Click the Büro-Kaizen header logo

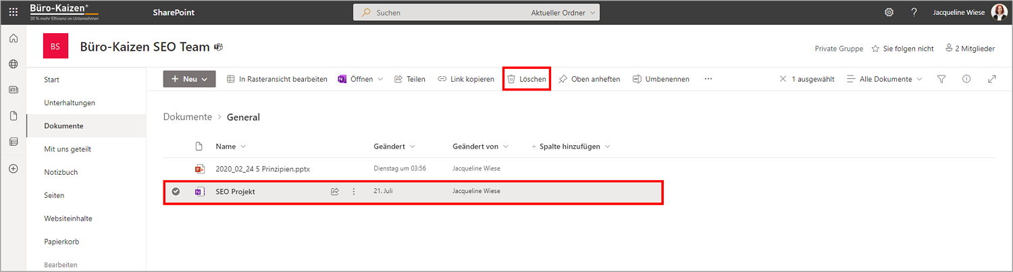64,11
